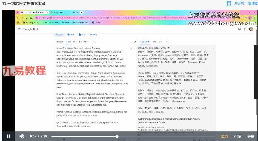Toggle the 字幕 subtitles option
Image resolution: width=258 pixels, height=141 pixels.
tap(251, 136)
